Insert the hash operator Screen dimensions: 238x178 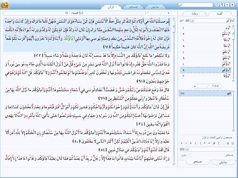214,143
